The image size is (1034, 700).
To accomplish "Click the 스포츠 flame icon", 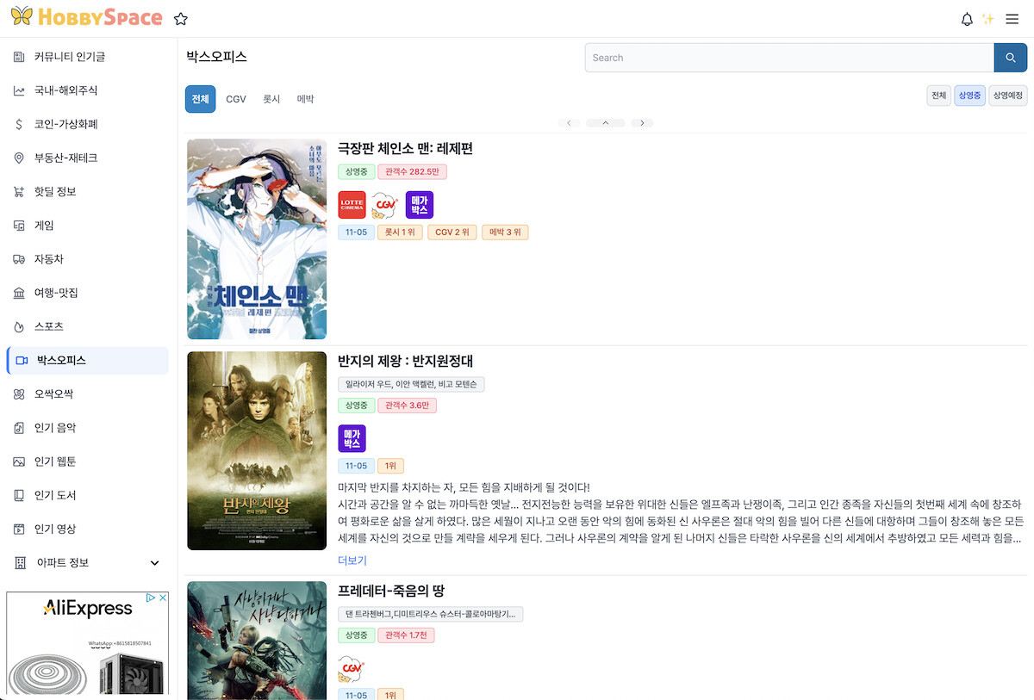I will 19,326.
